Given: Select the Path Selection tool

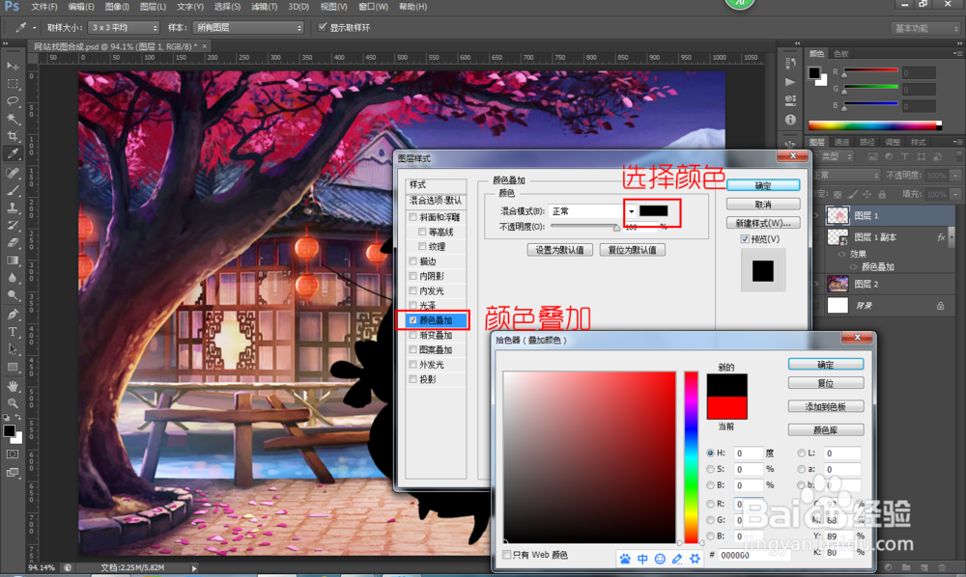Looking at the screenshot, I should [x=13, y=349].
